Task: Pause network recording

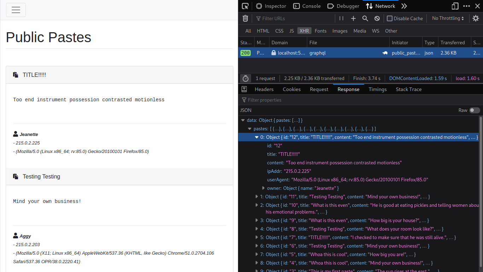Action: [341, 18]
